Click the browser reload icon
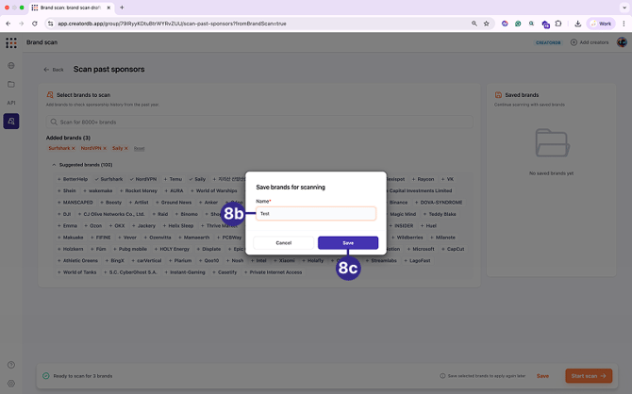 click(x=34, y=23)
